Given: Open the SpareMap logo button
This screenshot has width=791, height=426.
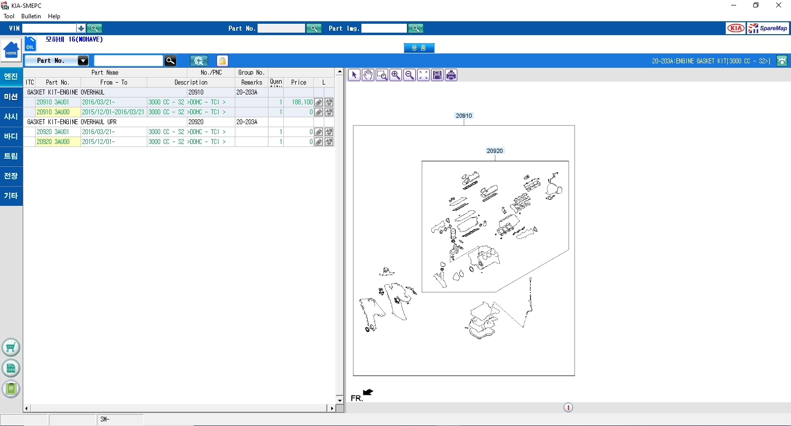Looking at the screenshot, I should point(768,28).
